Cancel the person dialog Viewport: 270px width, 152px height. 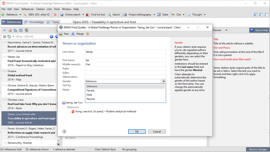(157, 132)
